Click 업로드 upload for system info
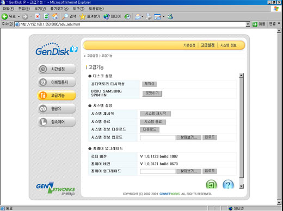The width and height of the screenshot is (283, 211). click(x=210, y=137)
